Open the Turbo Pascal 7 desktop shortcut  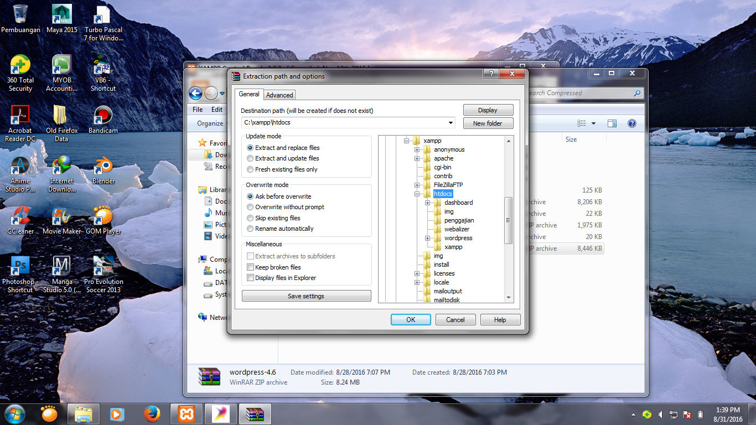click(x=103, y=23)
